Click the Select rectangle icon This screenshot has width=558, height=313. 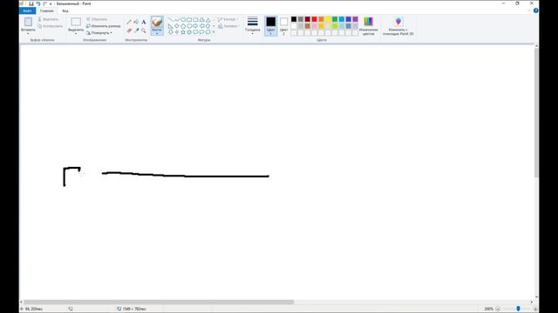pos(76,22)
